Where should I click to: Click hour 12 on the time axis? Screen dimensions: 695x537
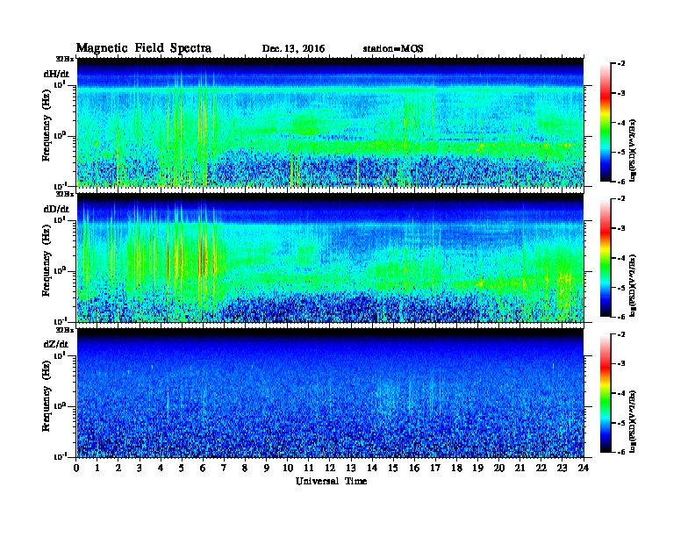(330, 469)
